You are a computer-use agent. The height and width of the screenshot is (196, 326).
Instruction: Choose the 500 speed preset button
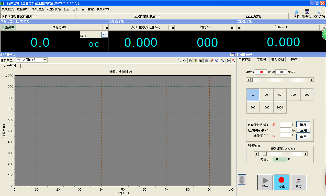pyautogui.click(x=253, y=107)
